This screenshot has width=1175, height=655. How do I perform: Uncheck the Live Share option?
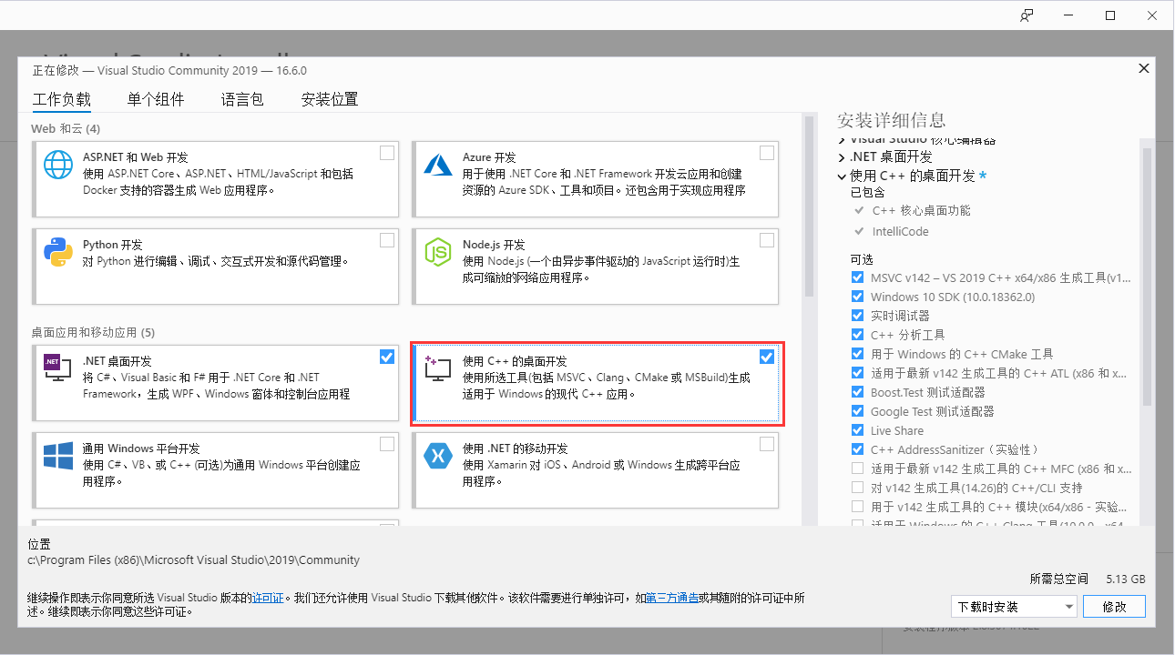(x=857, y=430)
